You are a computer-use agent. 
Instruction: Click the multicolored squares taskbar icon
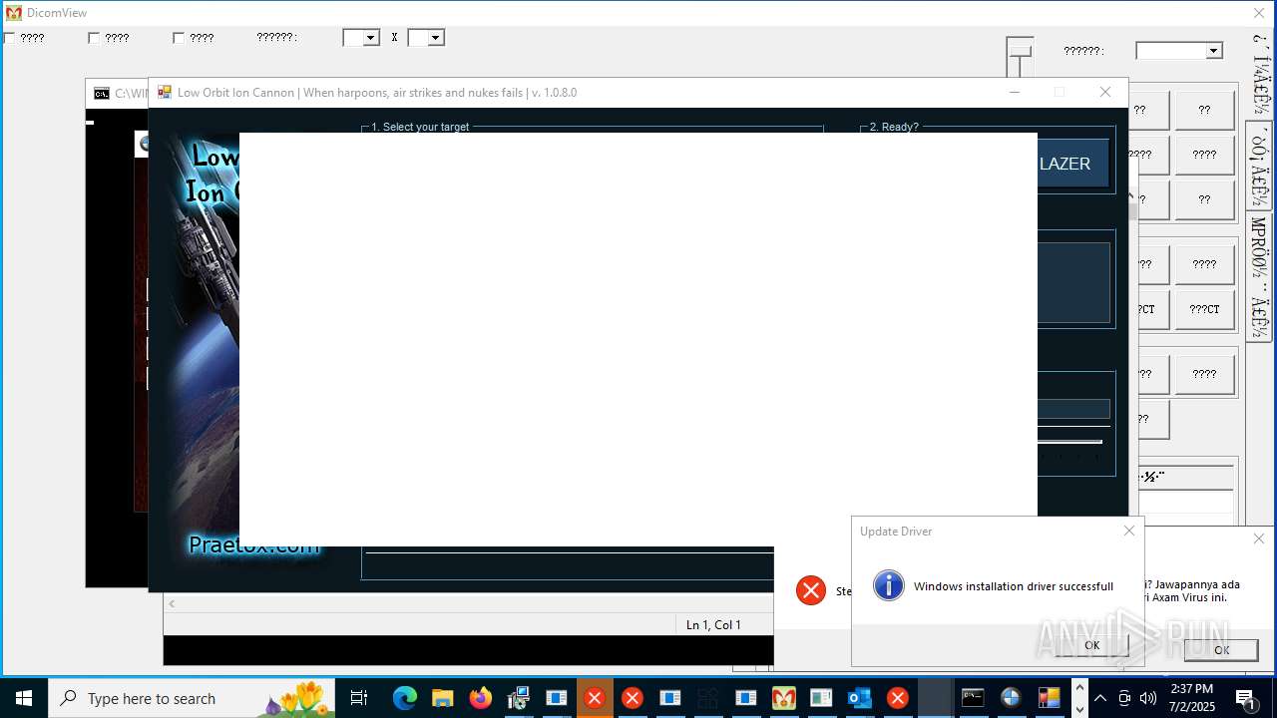(x=1049, y=698)
